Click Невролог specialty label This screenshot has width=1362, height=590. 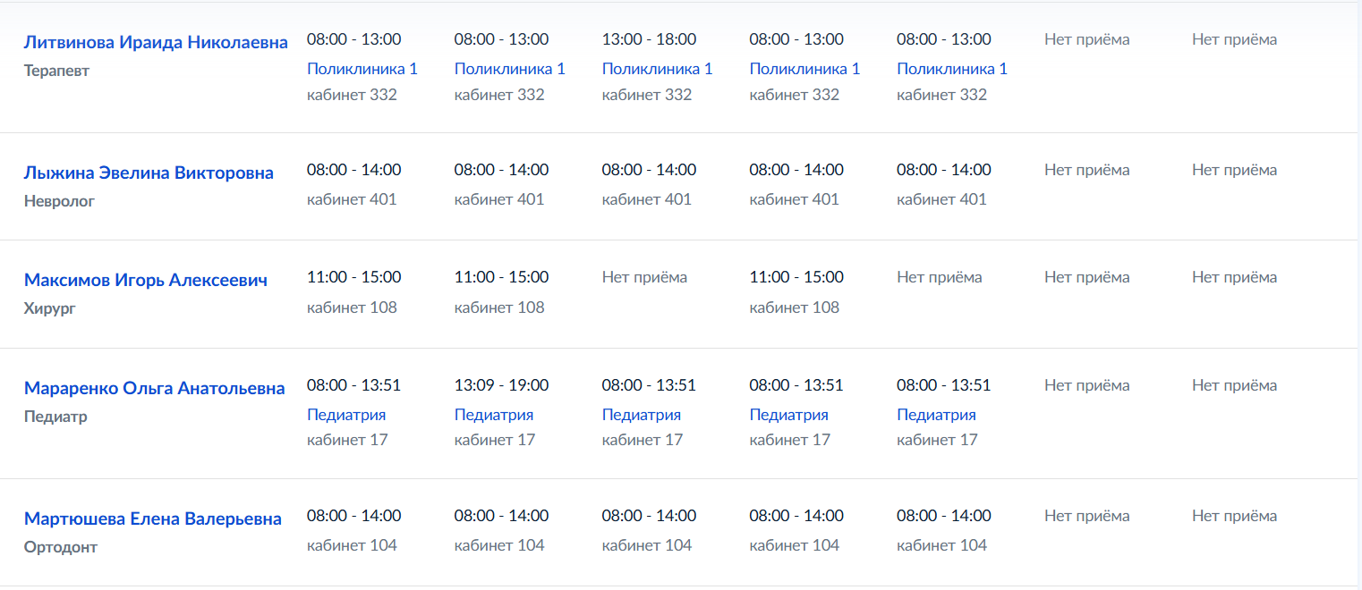click(59, 201)
